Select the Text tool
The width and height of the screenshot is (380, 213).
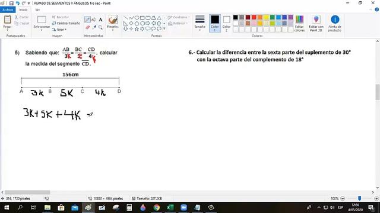tap(100, 20)
